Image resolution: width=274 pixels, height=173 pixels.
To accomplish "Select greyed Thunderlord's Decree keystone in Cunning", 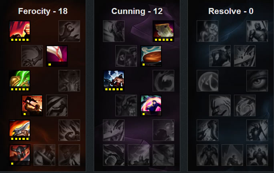I will coord(139,155).
